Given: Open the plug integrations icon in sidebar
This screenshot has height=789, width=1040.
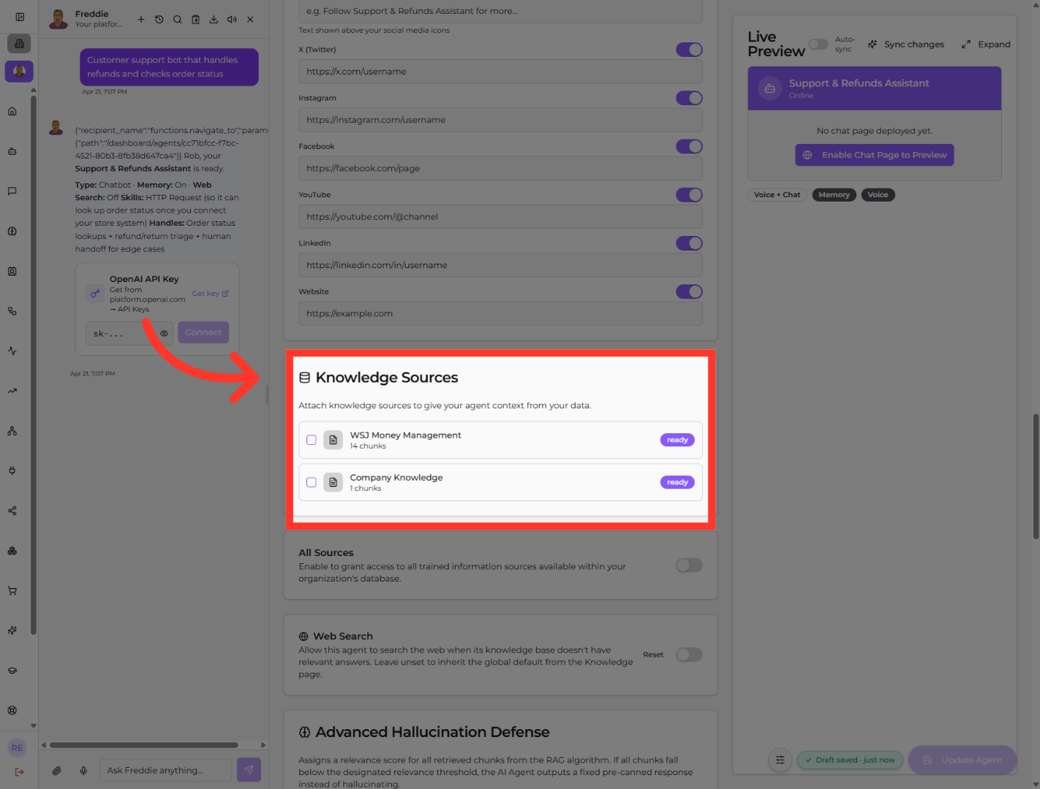Looking at the screenshot, I should (12, 470).
